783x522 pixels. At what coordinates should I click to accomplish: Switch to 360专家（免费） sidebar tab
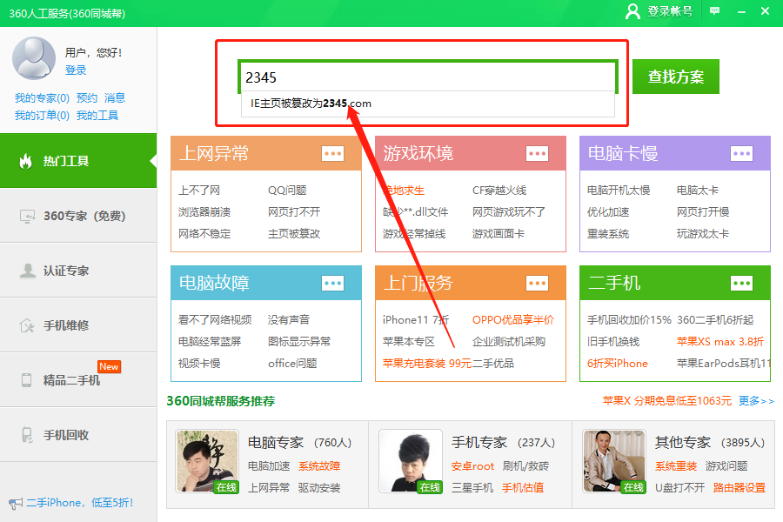tap(78, 216)
